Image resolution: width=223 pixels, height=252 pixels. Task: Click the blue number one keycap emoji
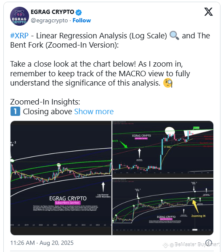click(15, 111)
